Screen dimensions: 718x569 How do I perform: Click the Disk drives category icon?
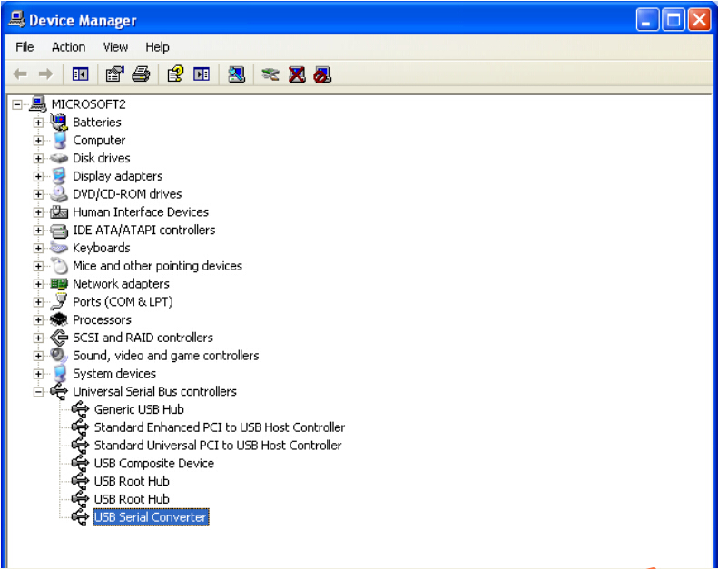click(59, 159)
